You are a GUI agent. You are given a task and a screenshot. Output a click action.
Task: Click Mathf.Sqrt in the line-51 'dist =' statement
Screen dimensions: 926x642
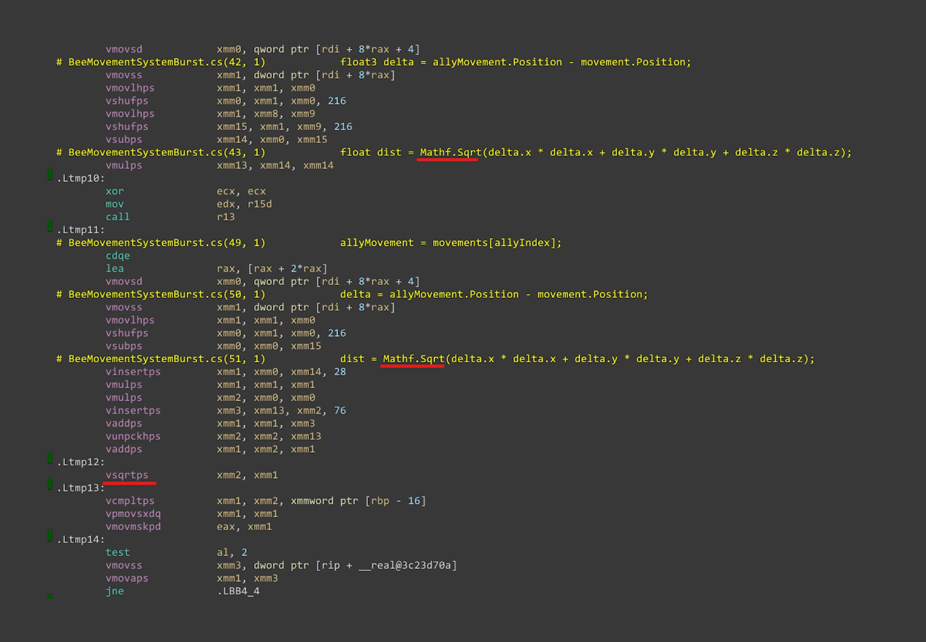click(413, 359)
